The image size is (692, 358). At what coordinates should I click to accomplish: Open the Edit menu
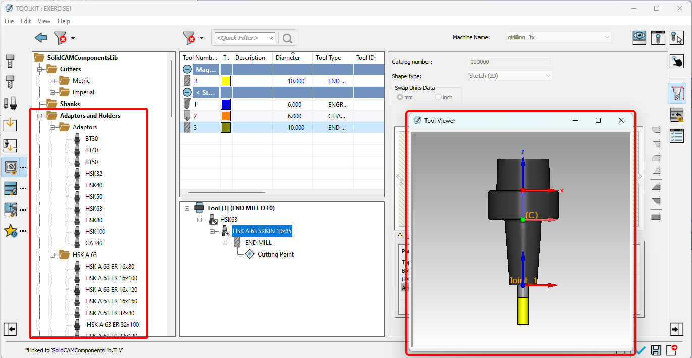(x=26, y=21)
